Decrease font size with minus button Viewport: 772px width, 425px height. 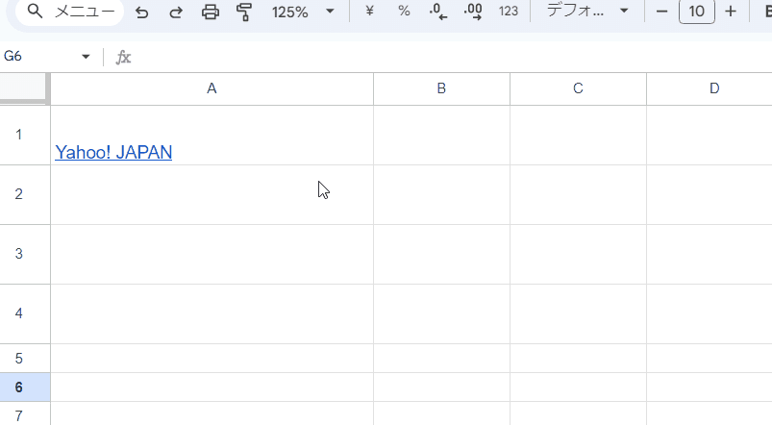point(662,11)
